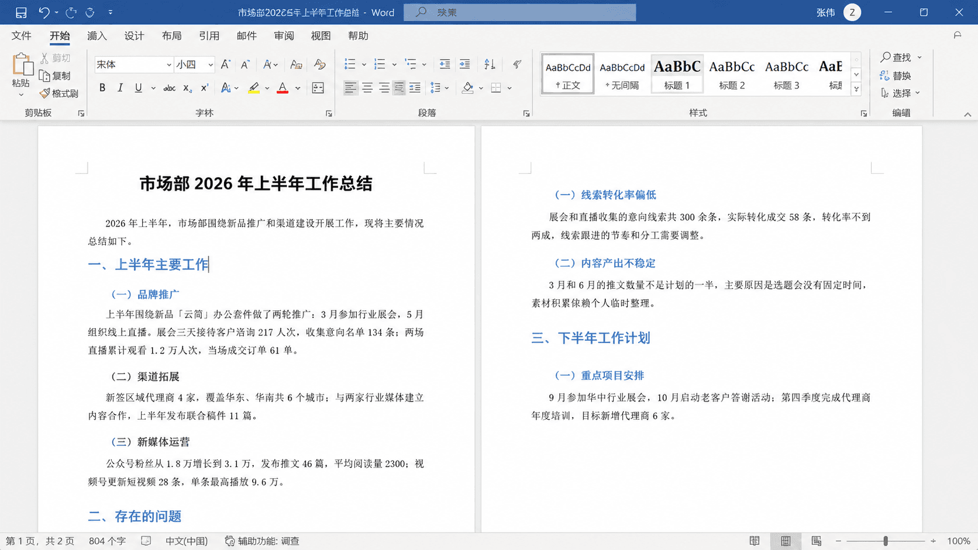
Task: Switch to the 引用 ribbon tab
Action: pos(209,36)
